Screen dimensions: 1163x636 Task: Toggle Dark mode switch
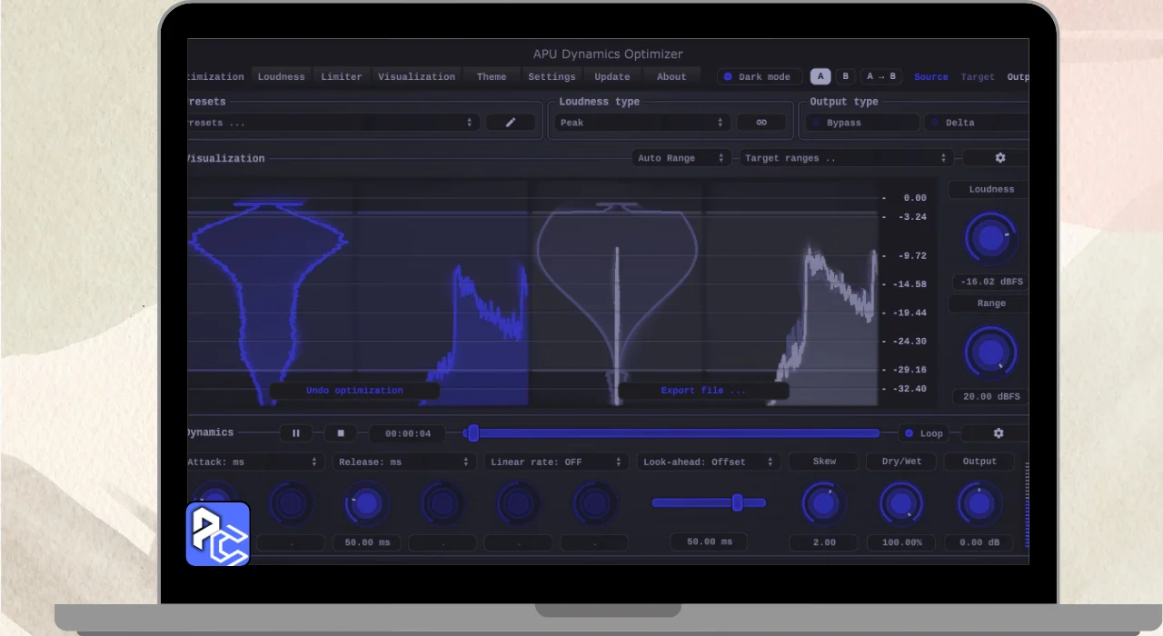coord(759,77)
